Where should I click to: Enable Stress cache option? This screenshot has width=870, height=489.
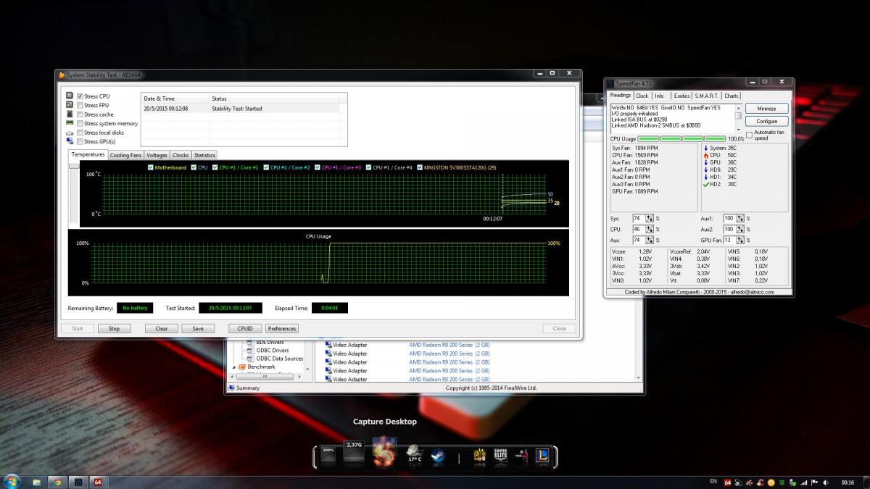pos(80,114)
